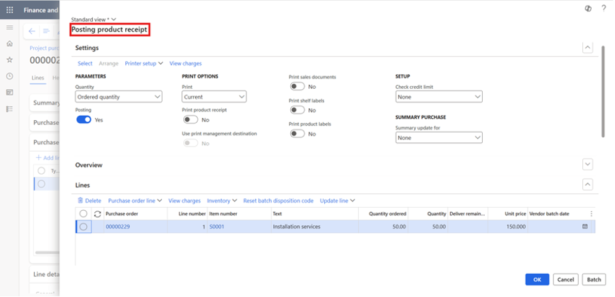Viewport: 615px width, 297px height.
Task: Open the Quantity dropdown showing Ordered quantity
Action: tap(118, 97)
